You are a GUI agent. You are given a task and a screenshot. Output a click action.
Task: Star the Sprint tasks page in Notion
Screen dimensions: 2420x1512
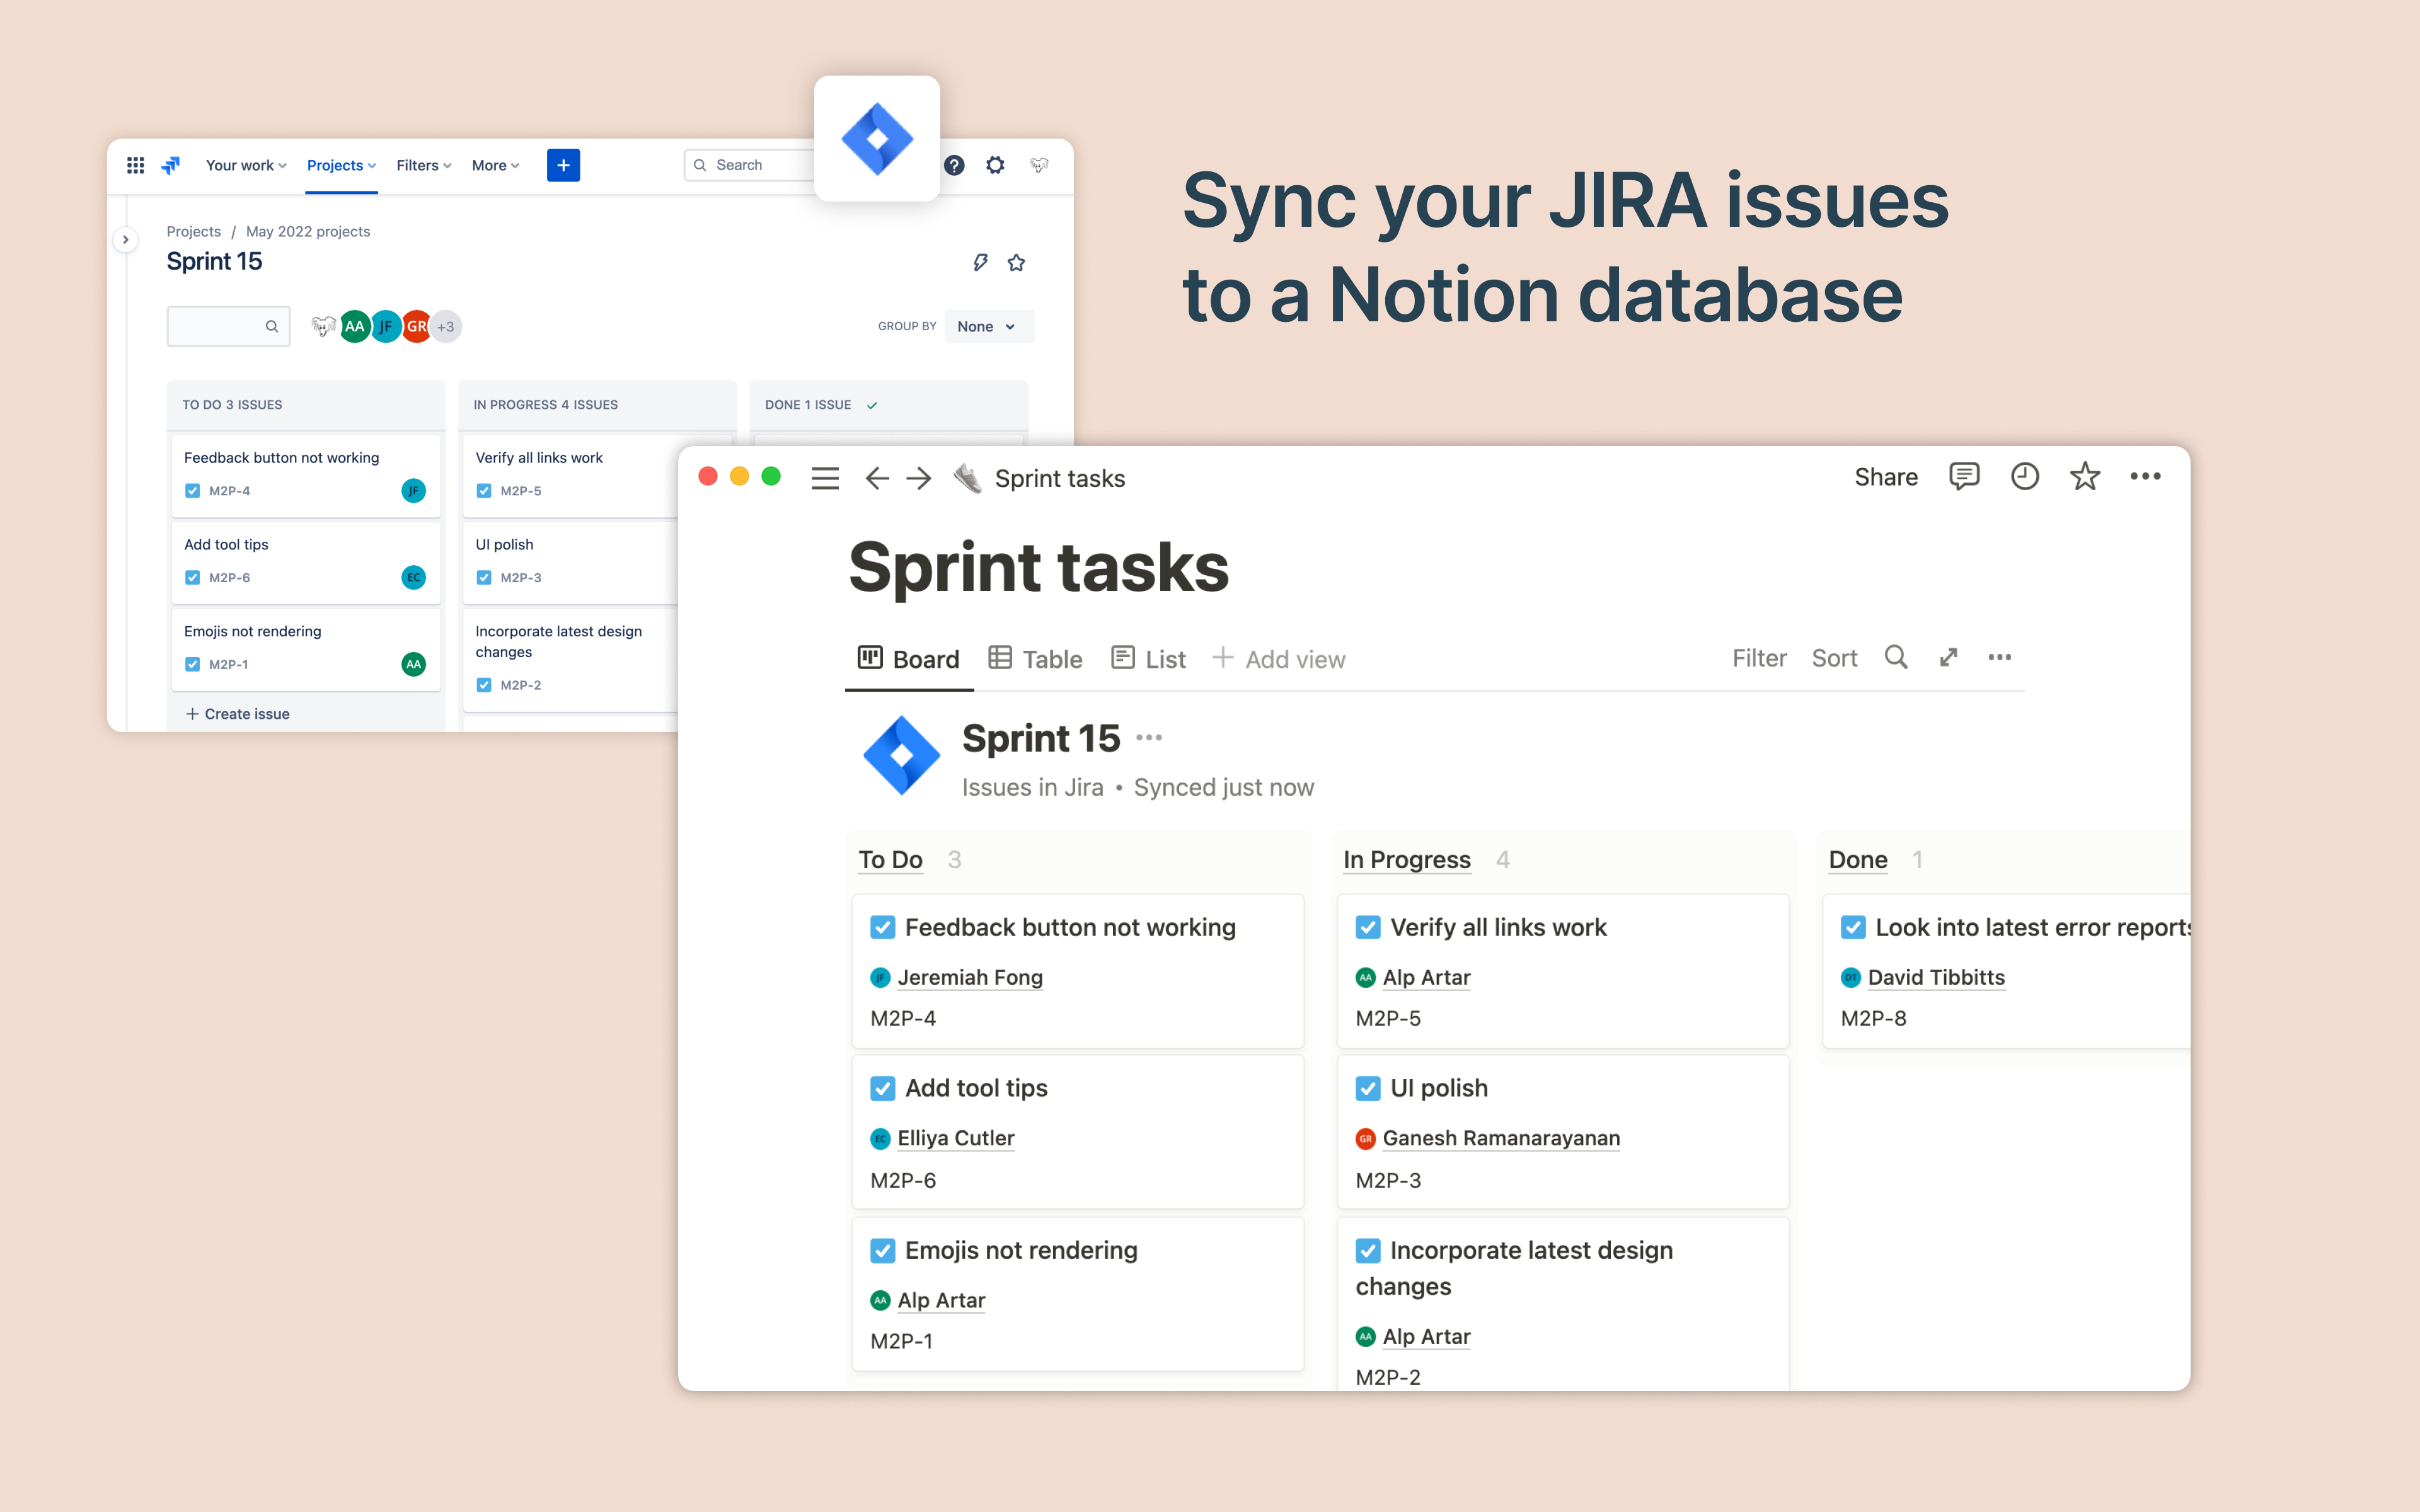click(x=2084, y=477)
